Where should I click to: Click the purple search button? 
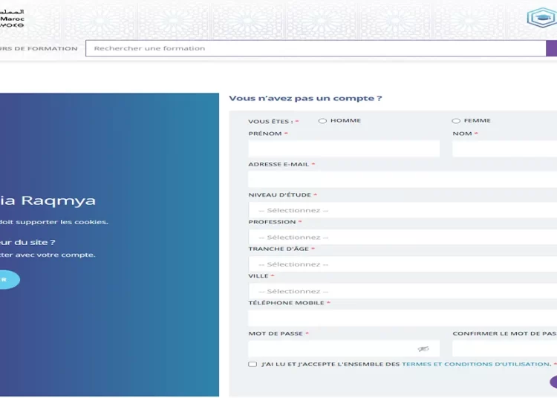coord(551,48)
